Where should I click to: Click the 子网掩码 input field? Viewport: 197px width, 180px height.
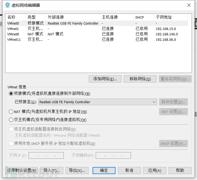[113, 155]
